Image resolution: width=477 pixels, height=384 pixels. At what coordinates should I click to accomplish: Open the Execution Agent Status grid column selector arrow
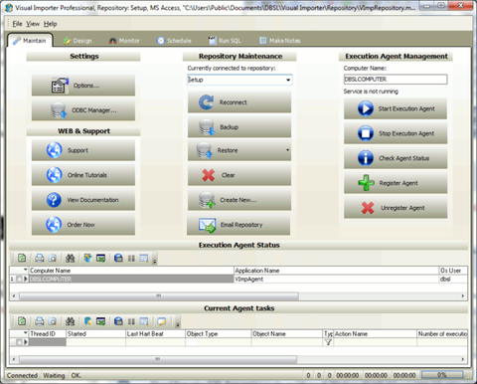[x=25, y=270]
